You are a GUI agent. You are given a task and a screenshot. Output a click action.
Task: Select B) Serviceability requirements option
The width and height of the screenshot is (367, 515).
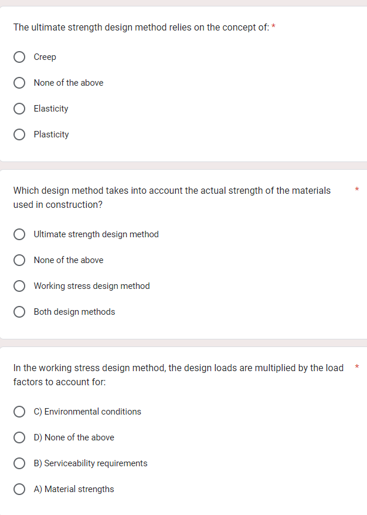click(19, 463)
